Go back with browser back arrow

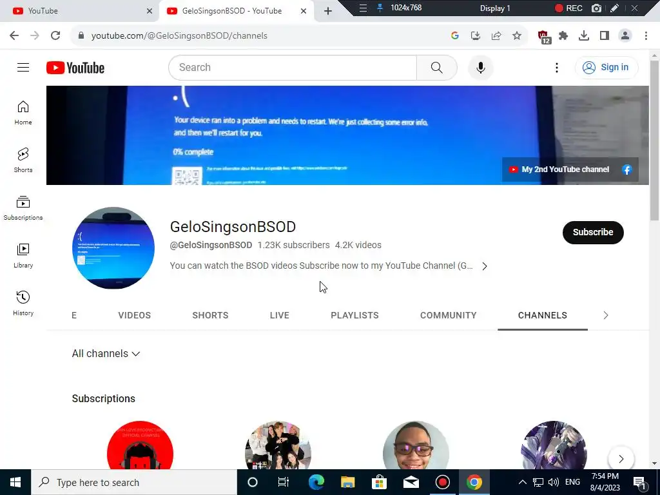[14, 36]
